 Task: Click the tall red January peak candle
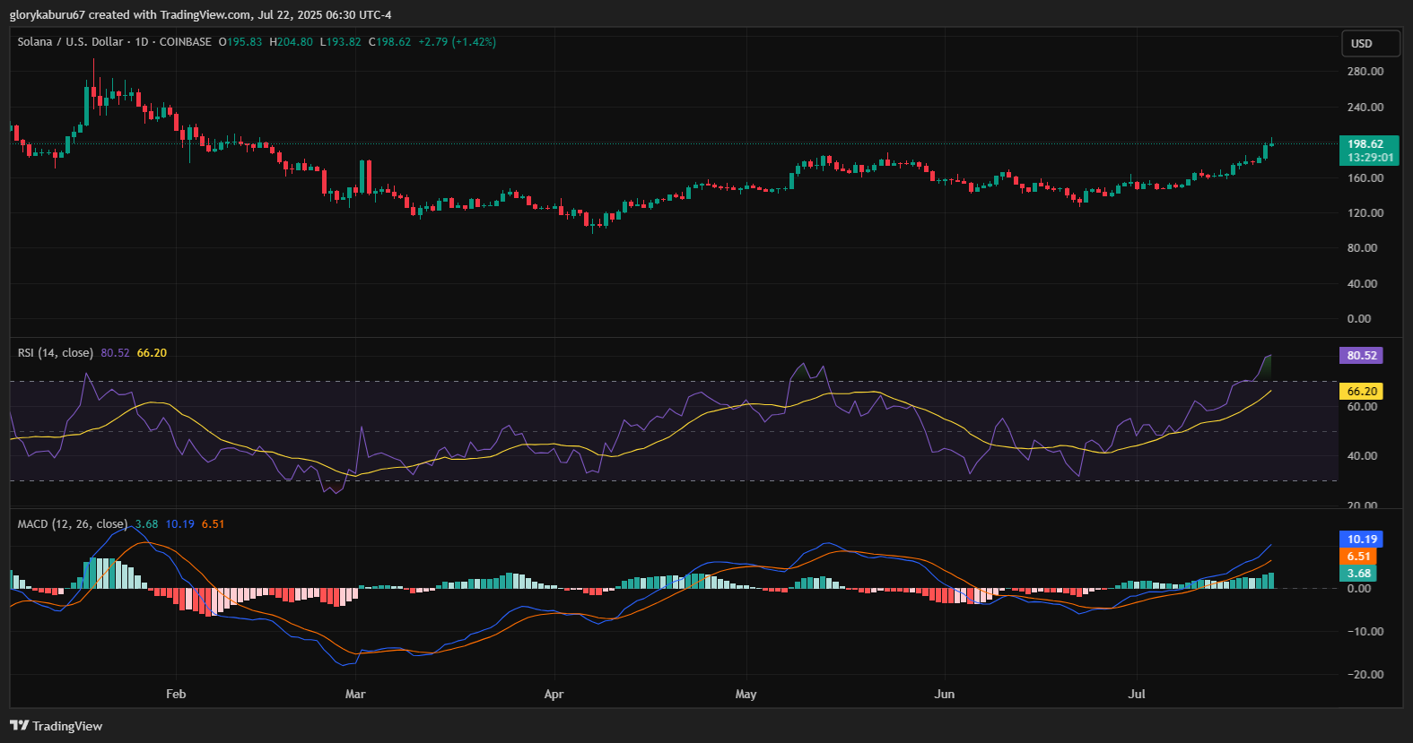[93, 91]
